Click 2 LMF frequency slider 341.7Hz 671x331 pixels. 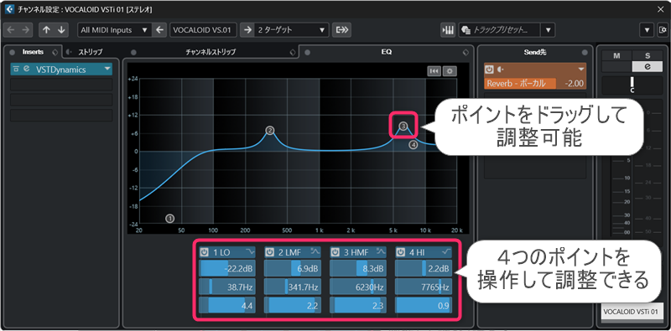point(292,287)
